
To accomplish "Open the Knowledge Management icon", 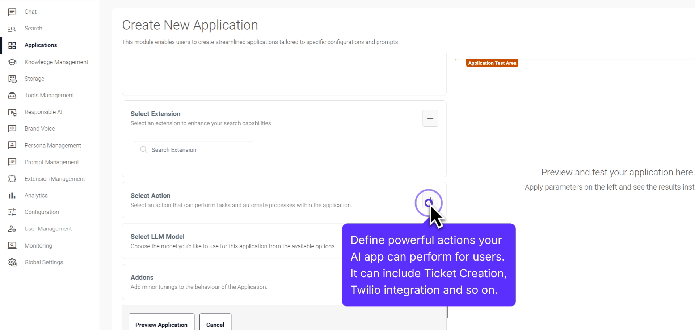I will [x=12, y=62].
